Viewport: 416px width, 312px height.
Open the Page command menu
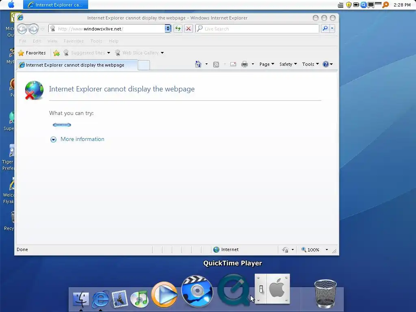click(x=266, y=64)
